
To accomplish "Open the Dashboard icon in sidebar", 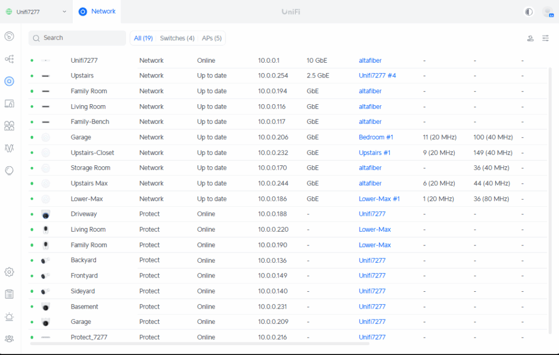I will click(x=9, y=37).
